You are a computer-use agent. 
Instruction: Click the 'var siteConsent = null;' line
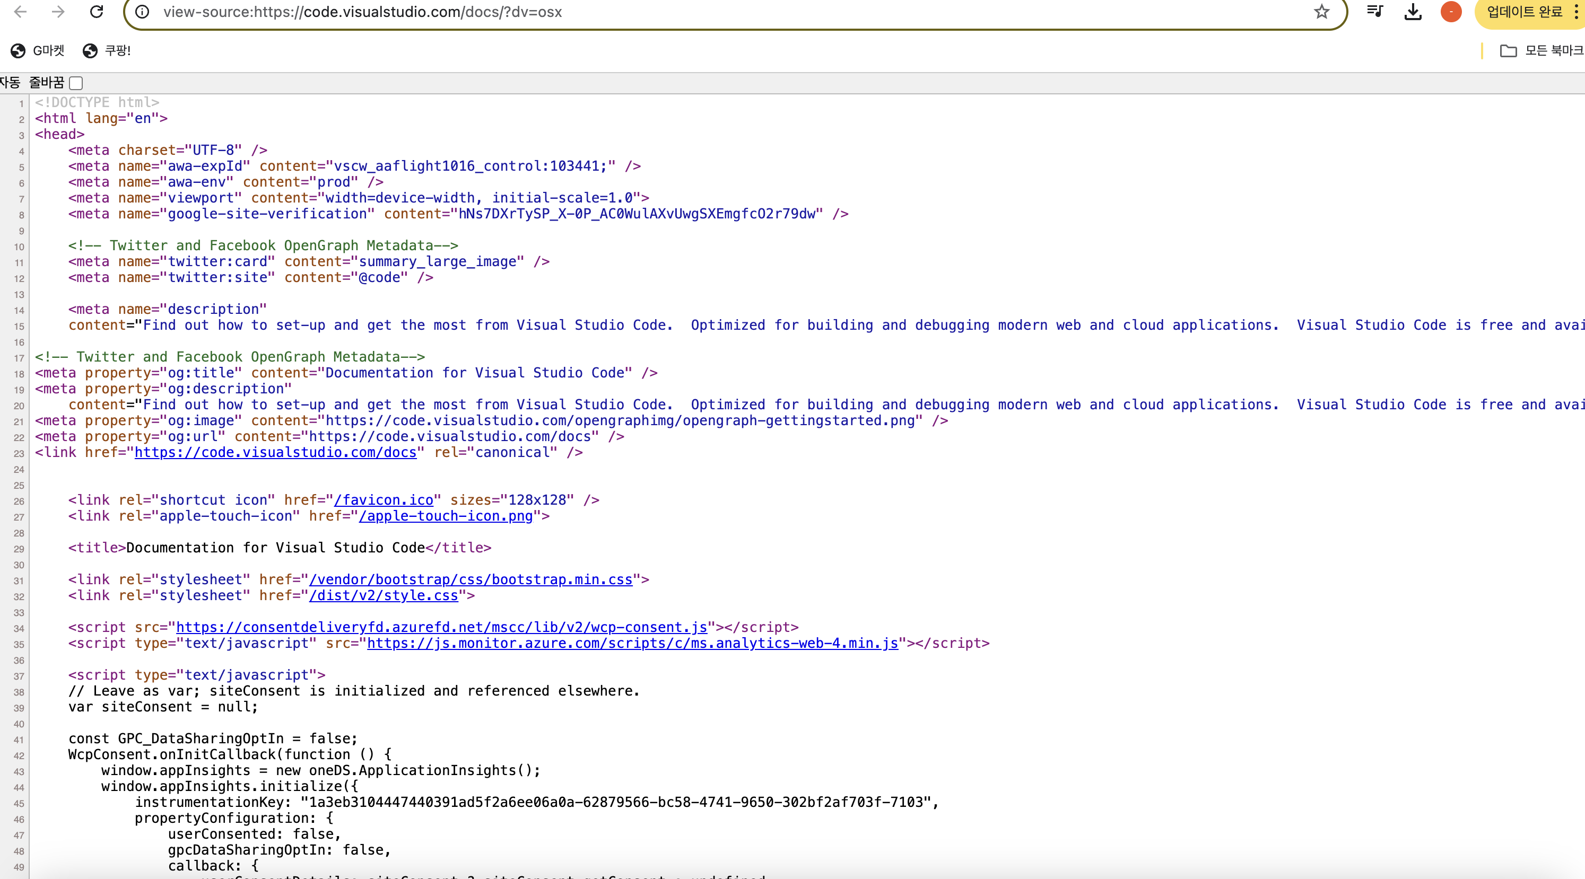pyautogui.click(x=163, y=707)
